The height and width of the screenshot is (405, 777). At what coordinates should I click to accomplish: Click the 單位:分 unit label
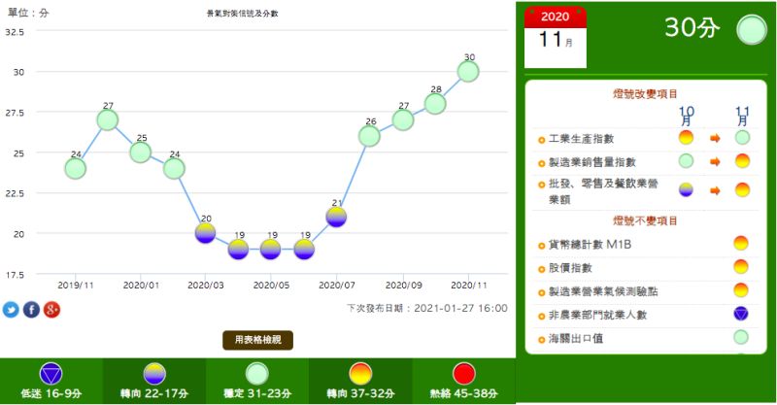click(x=28, y=13)
